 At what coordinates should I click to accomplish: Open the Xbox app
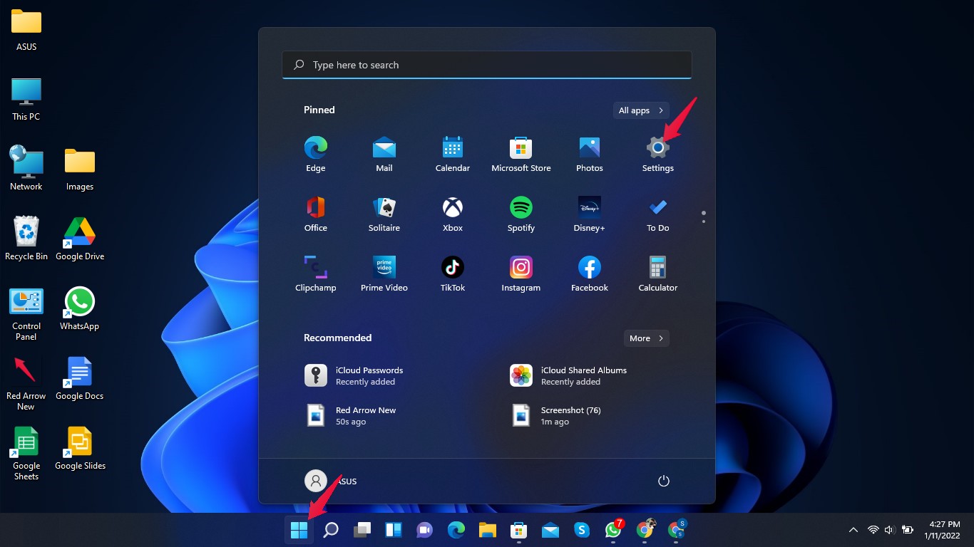[453, 212]
